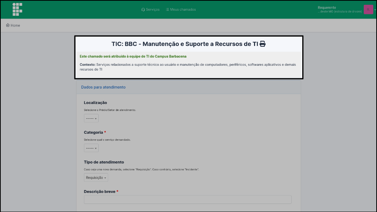Click the Requerente profile name
Image resolution: width=377 pixels, height=212 pixels.
point(327,7)
